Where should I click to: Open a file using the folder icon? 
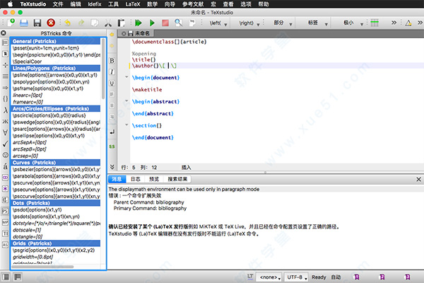tap(24, 23)
